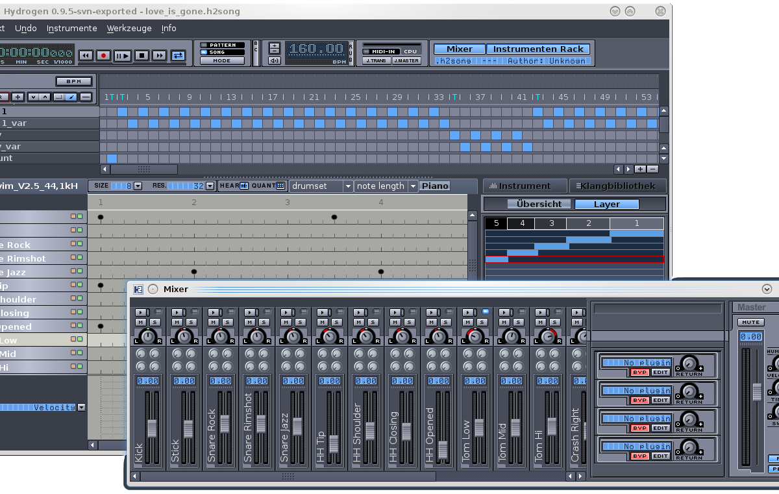Toggle the QUANT quantize icon
Viewport: 779px width, 494px height.
[280, 186]
